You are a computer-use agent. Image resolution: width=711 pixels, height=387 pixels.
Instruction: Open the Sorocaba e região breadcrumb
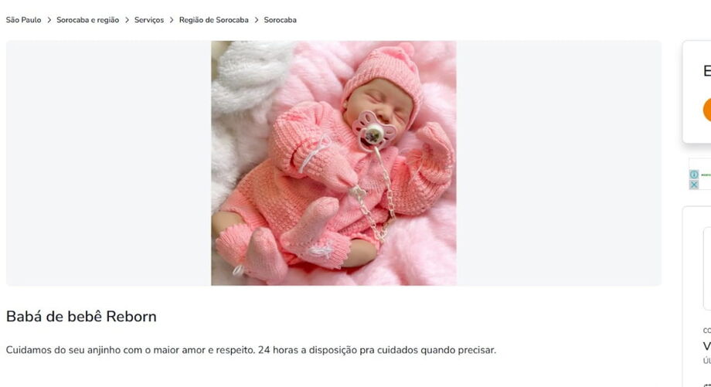click(x=87, y=20)
